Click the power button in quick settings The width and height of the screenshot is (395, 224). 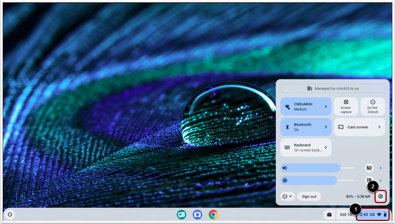[x=285, y=196]
